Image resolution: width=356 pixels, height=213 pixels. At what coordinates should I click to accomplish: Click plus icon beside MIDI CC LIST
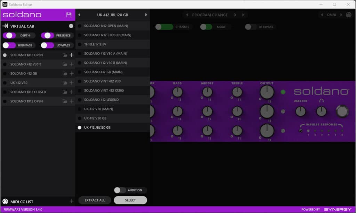click(x=72, y=201)
